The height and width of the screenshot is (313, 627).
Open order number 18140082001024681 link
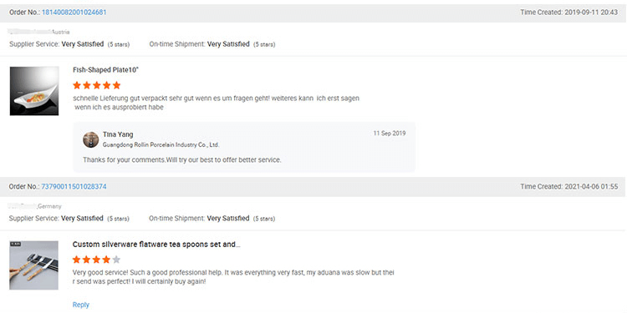click(74, 13)
